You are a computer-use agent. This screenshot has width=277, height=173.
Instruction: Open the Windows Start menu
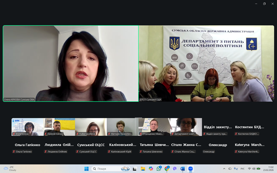click(x=86, y=169)
